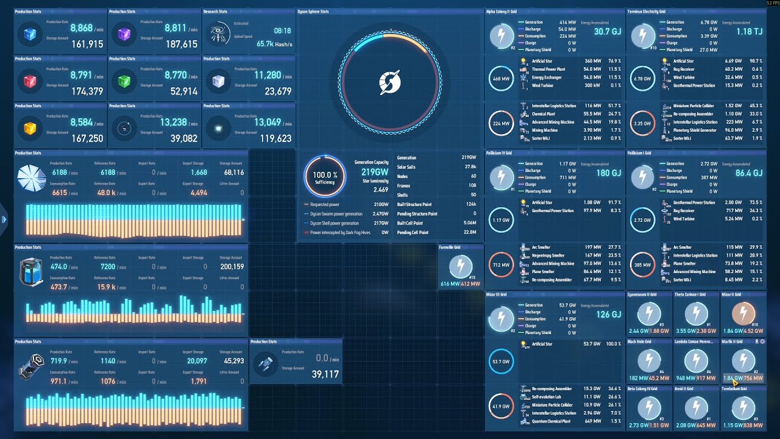The width and height of the screenshot is (780, 439).
Task: Select the purple matrix cube icon
Action: (x=124, y=35)
